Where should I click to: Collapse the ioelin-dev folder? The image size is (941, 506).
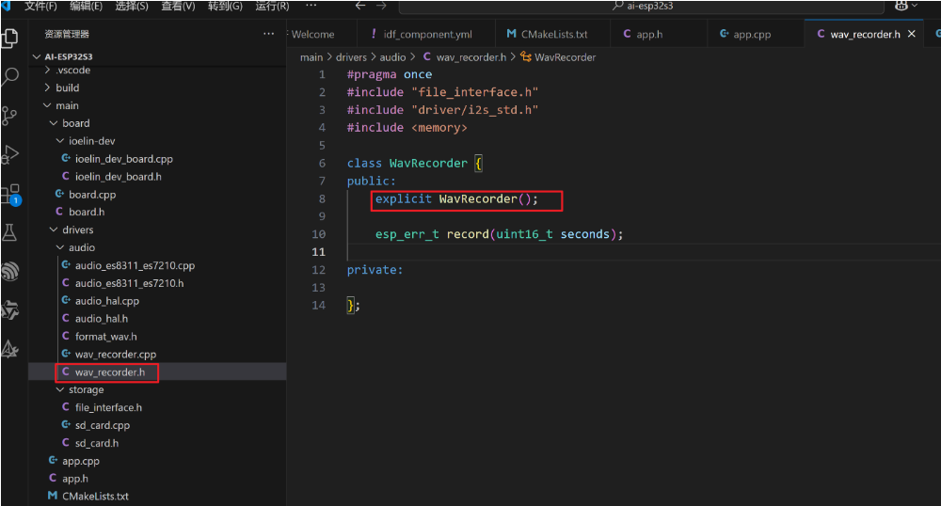tap(157, 141)
